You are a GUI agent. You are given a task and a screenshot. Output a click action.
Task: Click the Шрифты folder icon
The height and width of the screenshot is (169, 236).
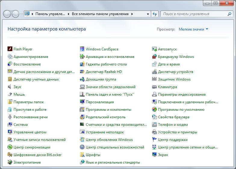pyautogui.click(x=82, y=155)
